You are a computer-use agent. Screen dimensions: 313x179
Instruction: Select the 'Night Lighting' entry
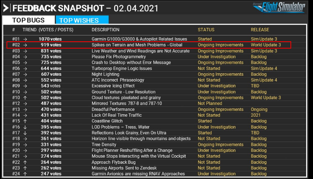105,74
